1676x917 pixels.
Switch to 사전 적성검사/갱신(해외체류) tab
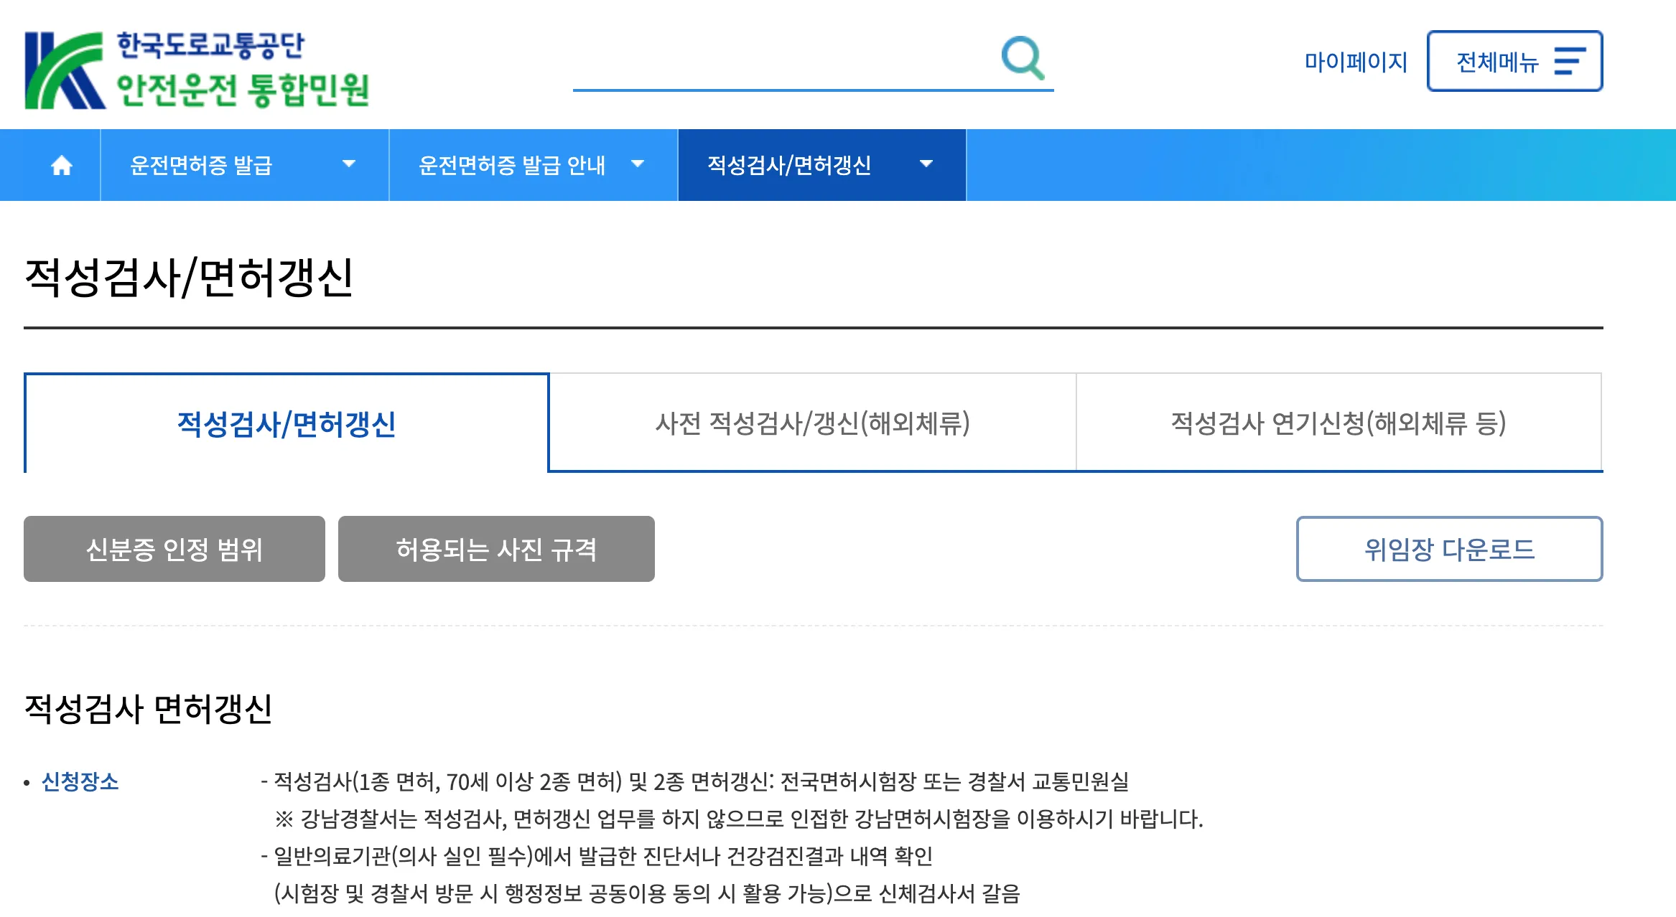812,423
